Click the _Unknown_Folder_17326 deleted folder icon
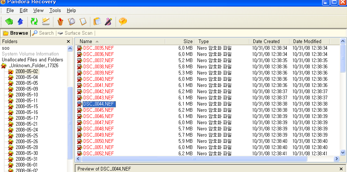 [4, 66]
